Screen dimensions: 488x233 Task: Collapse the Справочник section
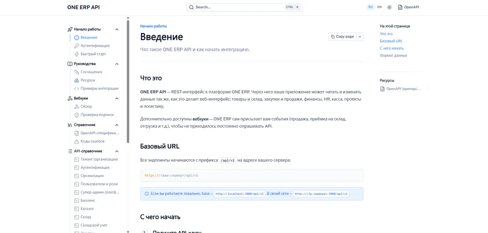tap(117, 125)
